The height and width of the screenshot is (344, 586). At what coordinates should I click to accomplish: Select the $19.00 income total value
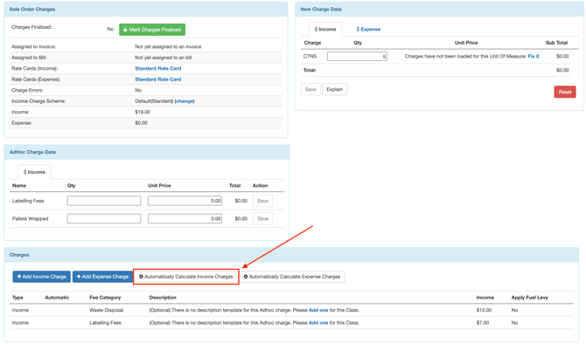[143, 112]
